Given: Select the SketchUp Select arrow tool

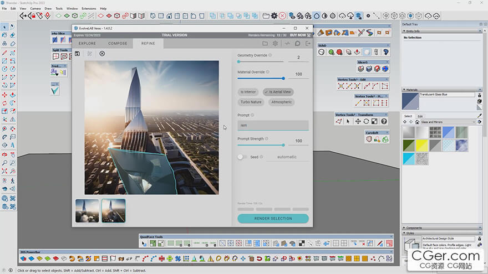Looking at the screenshot, I should coord(4,27).
